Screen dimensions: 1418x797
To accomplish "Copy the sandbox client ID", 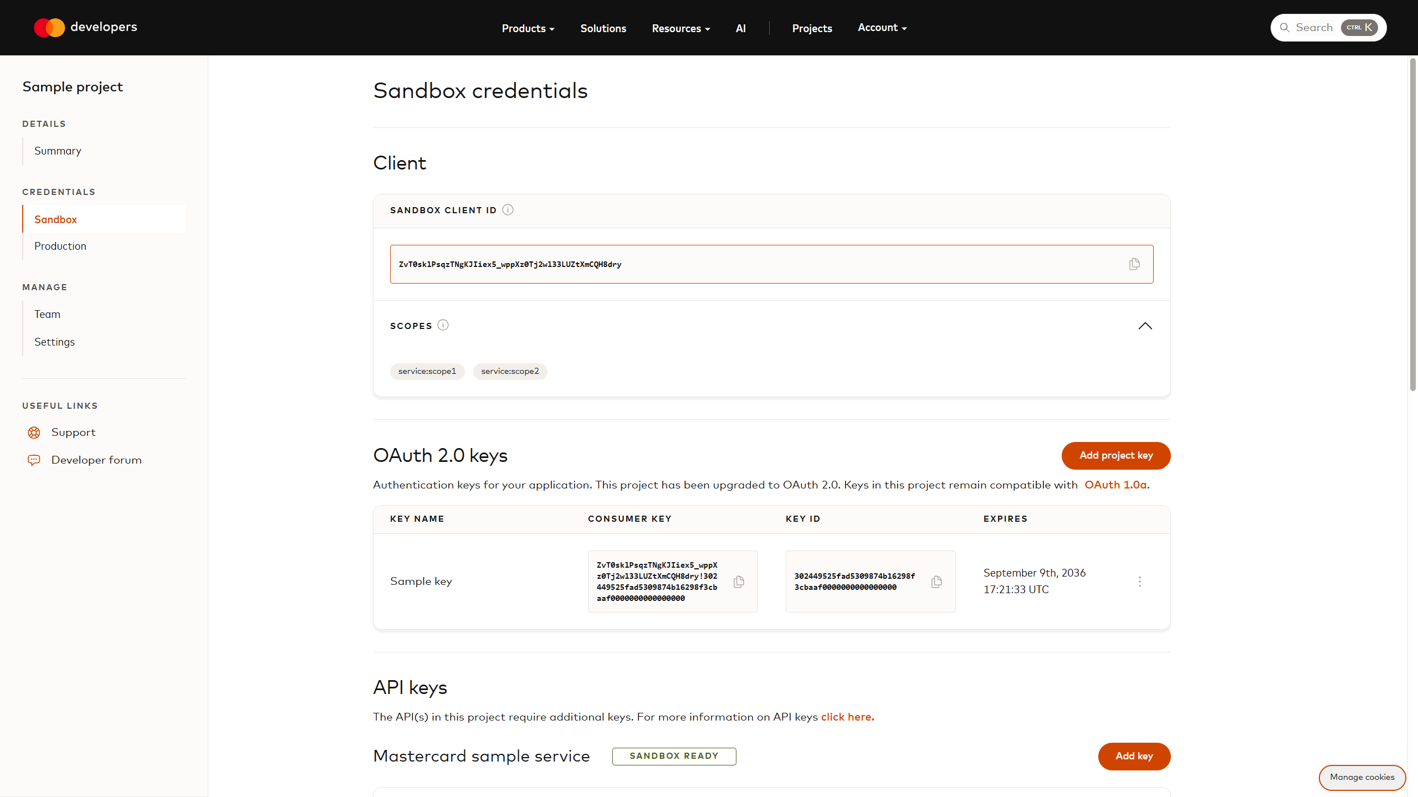I will (1134, 264).
